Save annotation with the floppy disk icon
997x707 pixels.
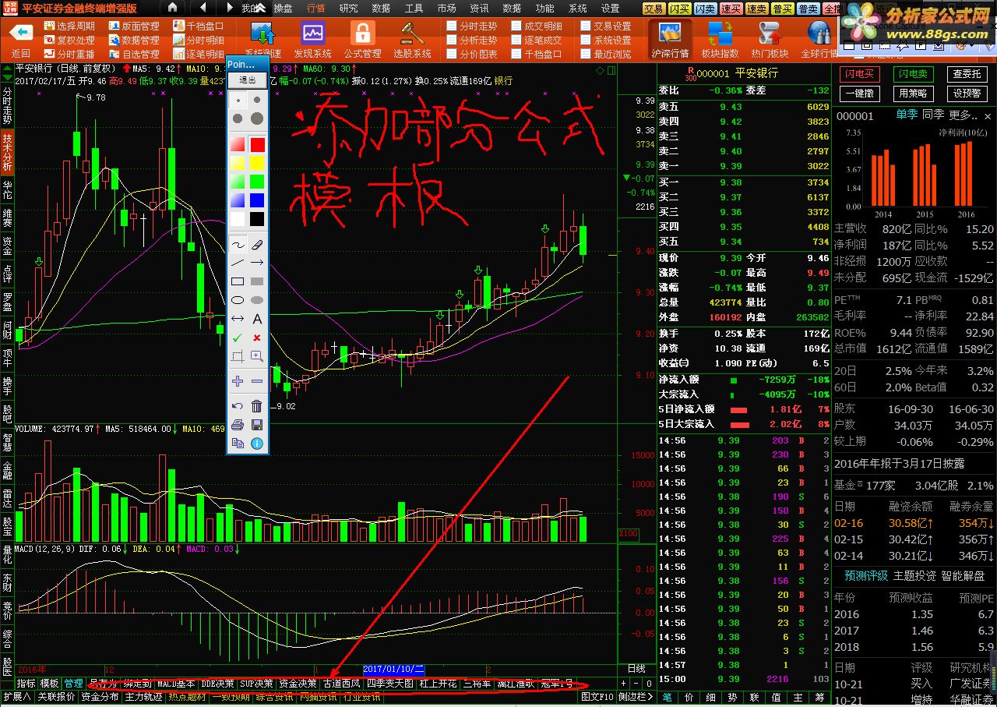[257, 425]
